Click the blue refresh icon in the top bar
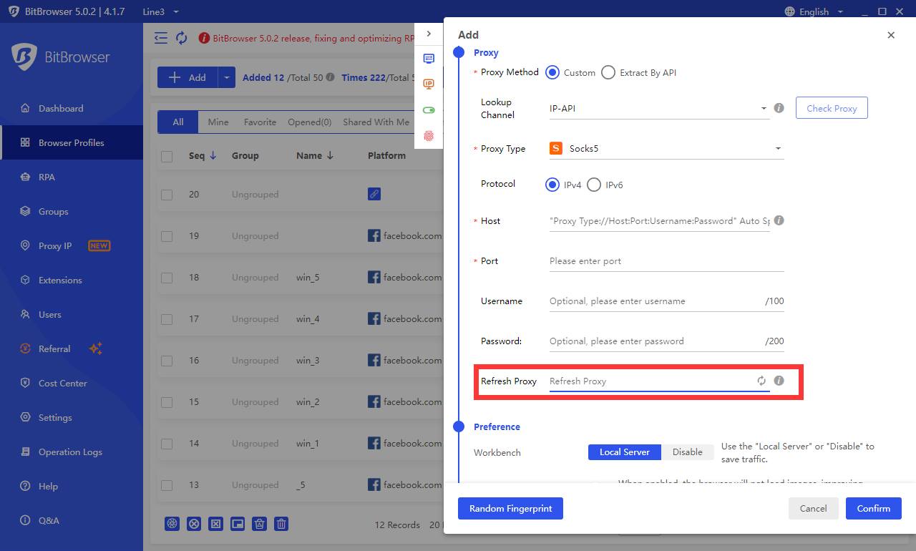Viewport: 916px width, 551px height. tap(182, 38)
